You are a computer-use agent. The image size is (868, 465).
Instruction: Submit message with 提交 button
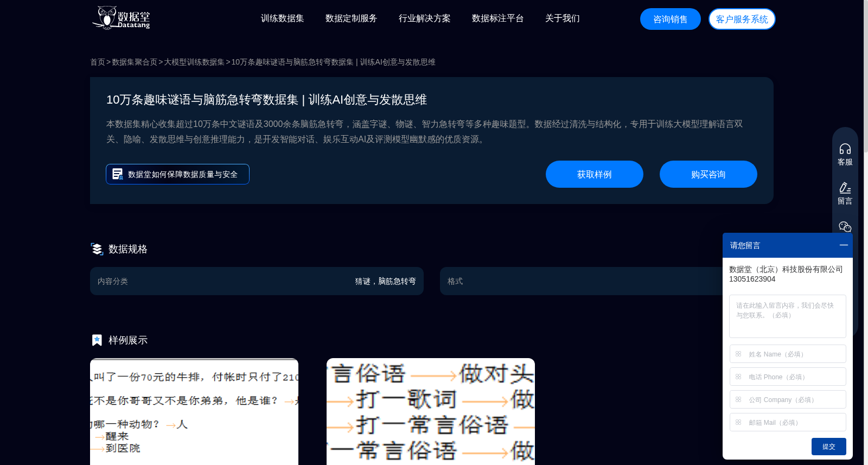(x=829, y=447)
